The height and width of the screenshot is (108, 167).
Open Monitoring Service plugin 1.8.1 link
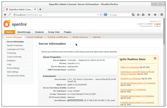point(138,83)
